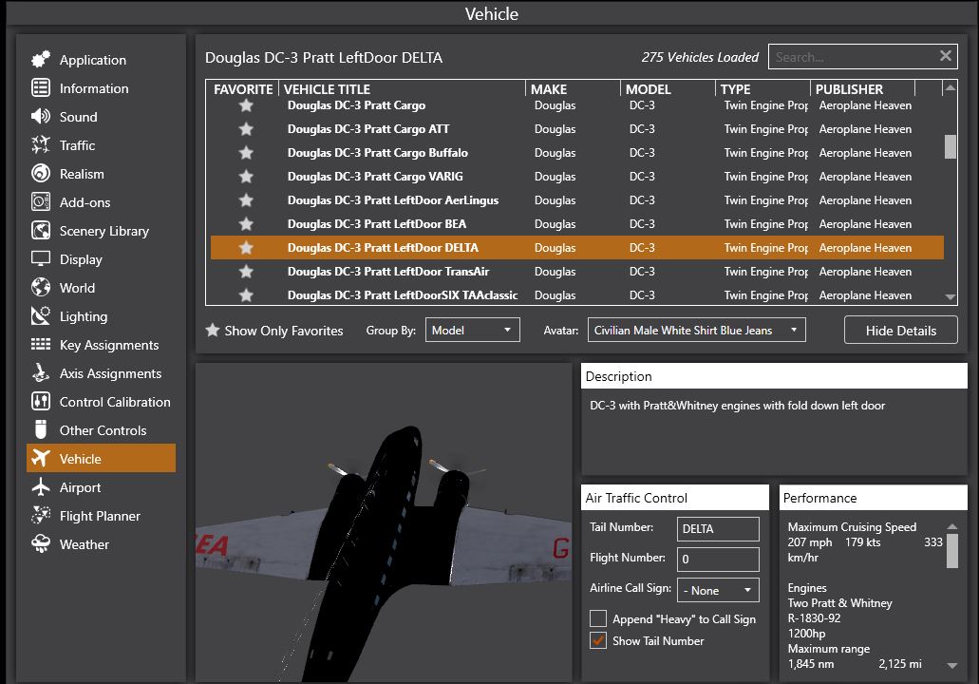Click the Flight Planner icon

click(41, 515)
